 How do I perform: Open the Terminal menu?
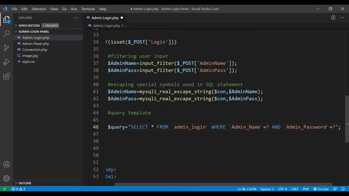coord(88,9)
